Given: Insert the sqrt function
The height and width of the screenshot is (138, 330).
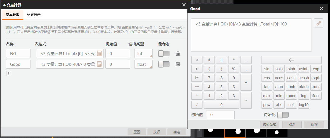Looking at the screenshot, I should click(316, 78).
